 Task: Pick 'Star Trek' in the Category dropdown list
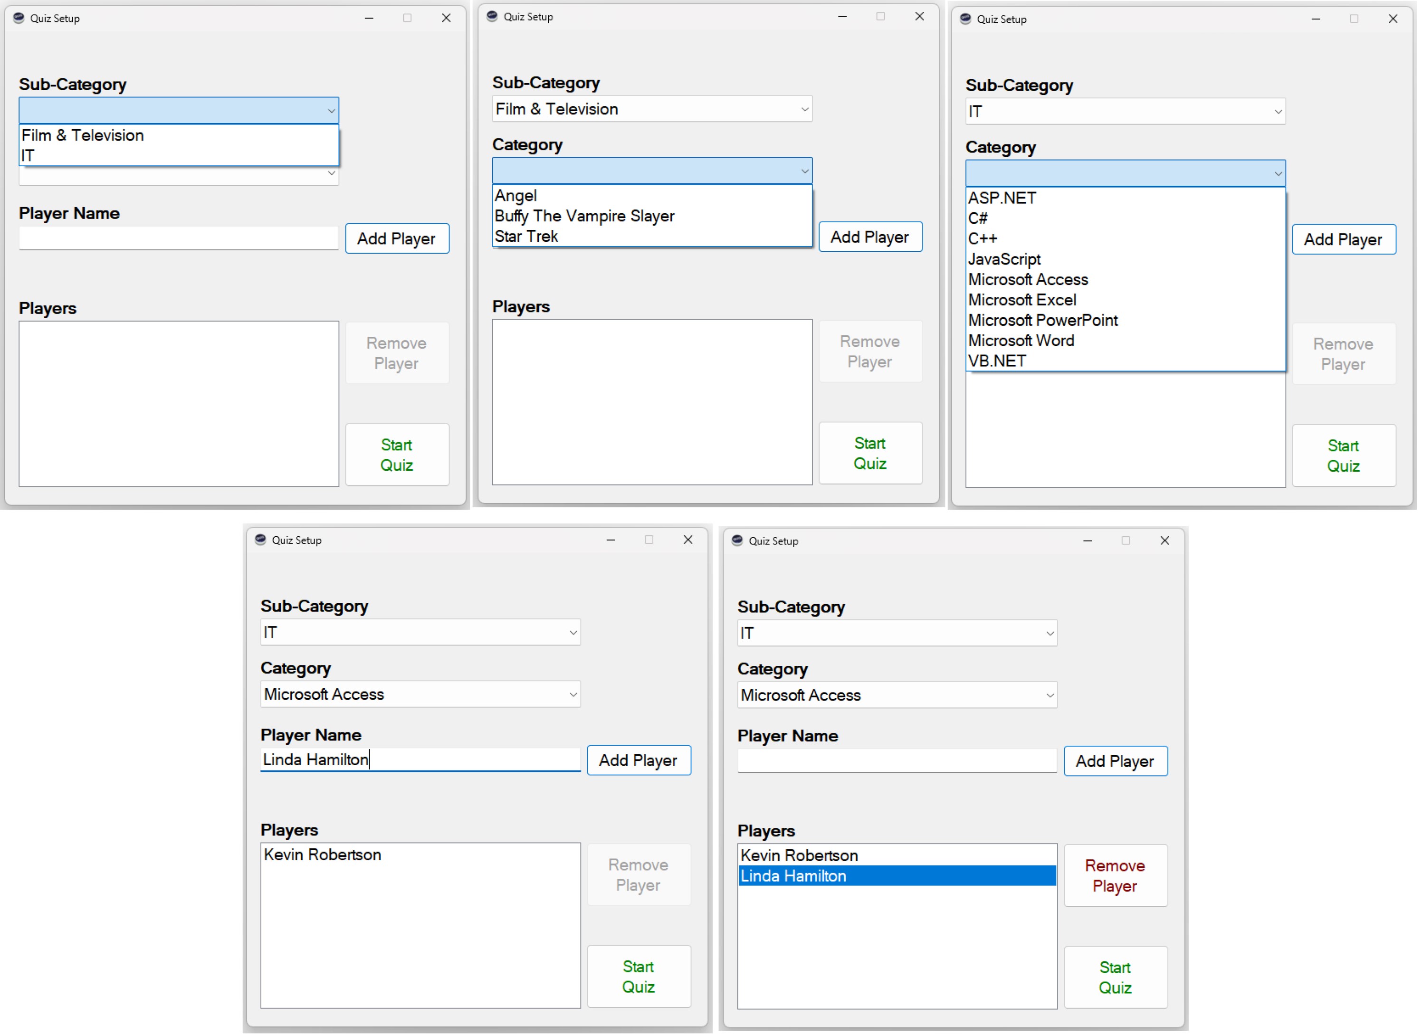(527, 237)
